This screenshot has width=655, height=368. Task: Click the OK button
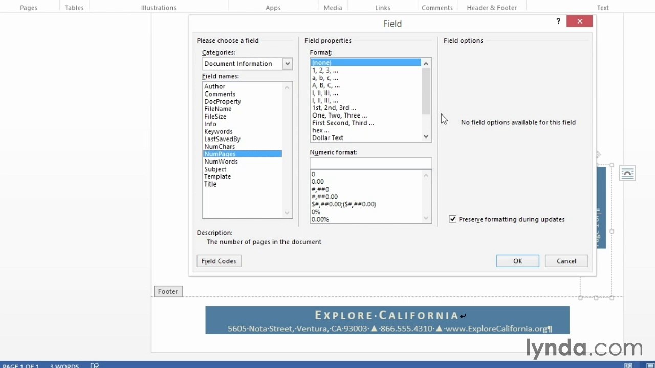coord(517,261)
